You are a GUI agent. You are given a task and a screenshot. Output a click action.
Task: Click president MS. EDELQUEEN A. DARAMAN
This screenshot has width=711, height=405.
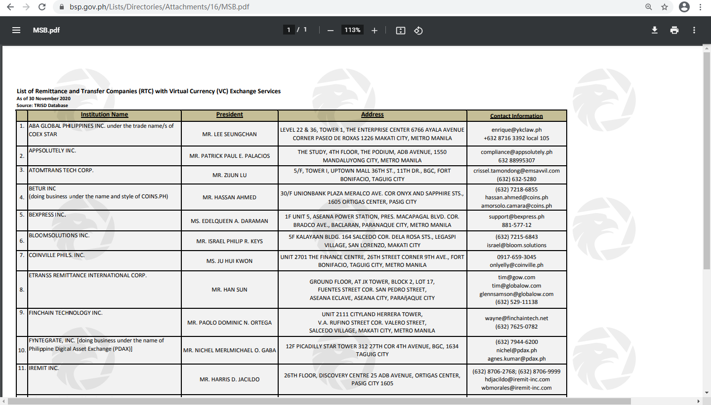[230, 221]
